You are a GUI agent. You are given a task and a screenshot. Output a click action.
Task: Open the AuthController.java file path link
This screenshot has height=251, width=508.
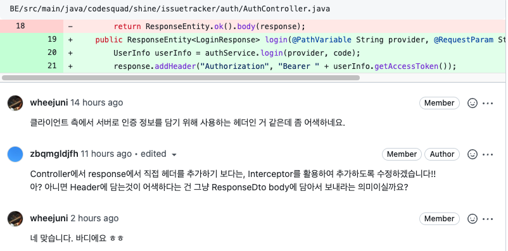click(x=170, y=9)
